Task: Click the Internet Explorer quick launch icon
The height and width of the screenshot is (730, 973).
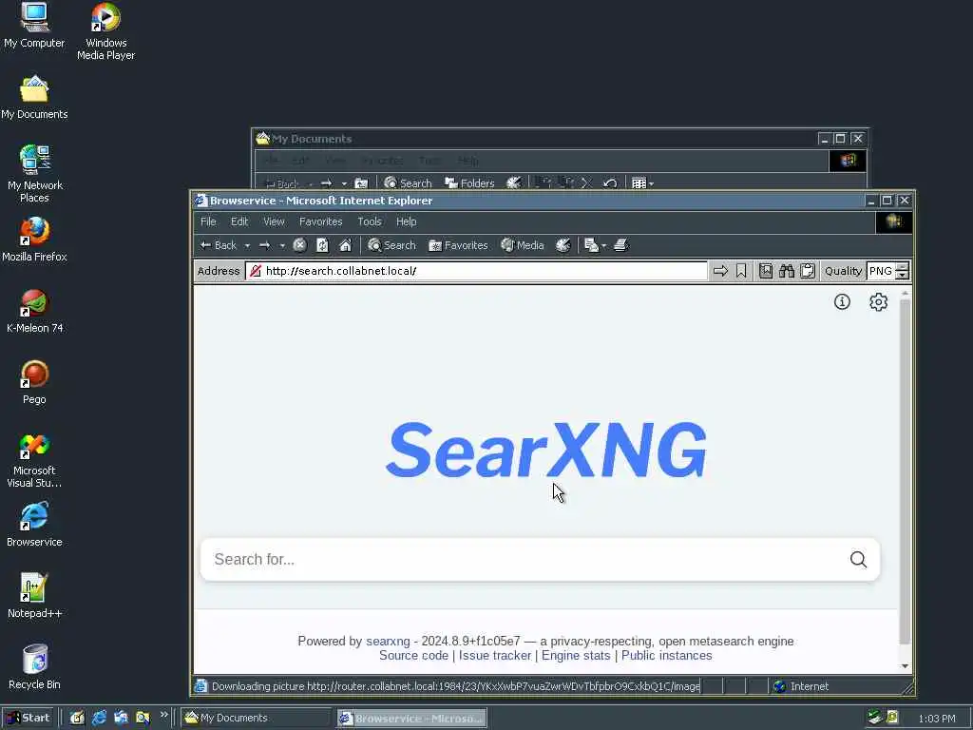Action: pos(99,719)
